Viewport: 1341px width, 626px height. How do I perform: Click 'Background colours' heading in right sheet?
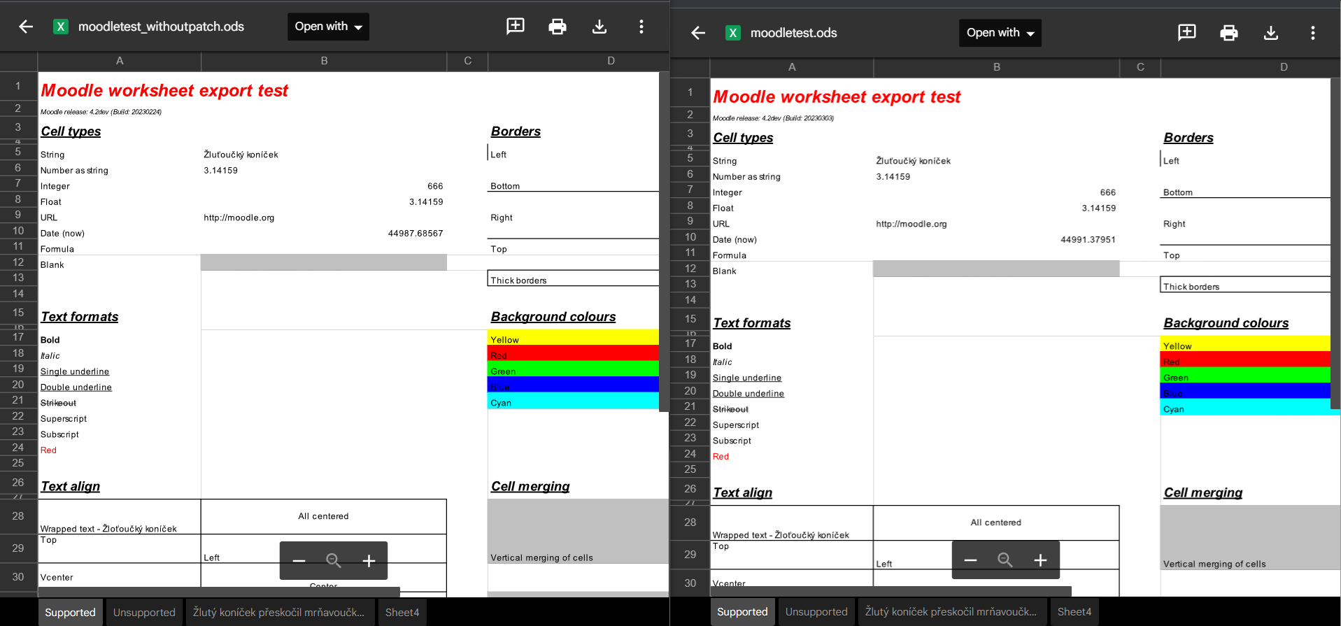1226,323
